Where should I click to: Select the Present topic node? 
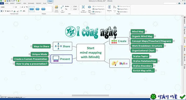pyautogui.click(x=61, y=59)
